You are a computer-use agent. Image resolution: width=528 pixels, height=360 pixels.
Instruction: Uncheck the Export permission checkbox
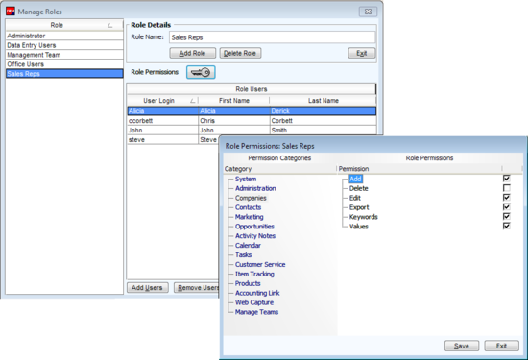(506, 206)
